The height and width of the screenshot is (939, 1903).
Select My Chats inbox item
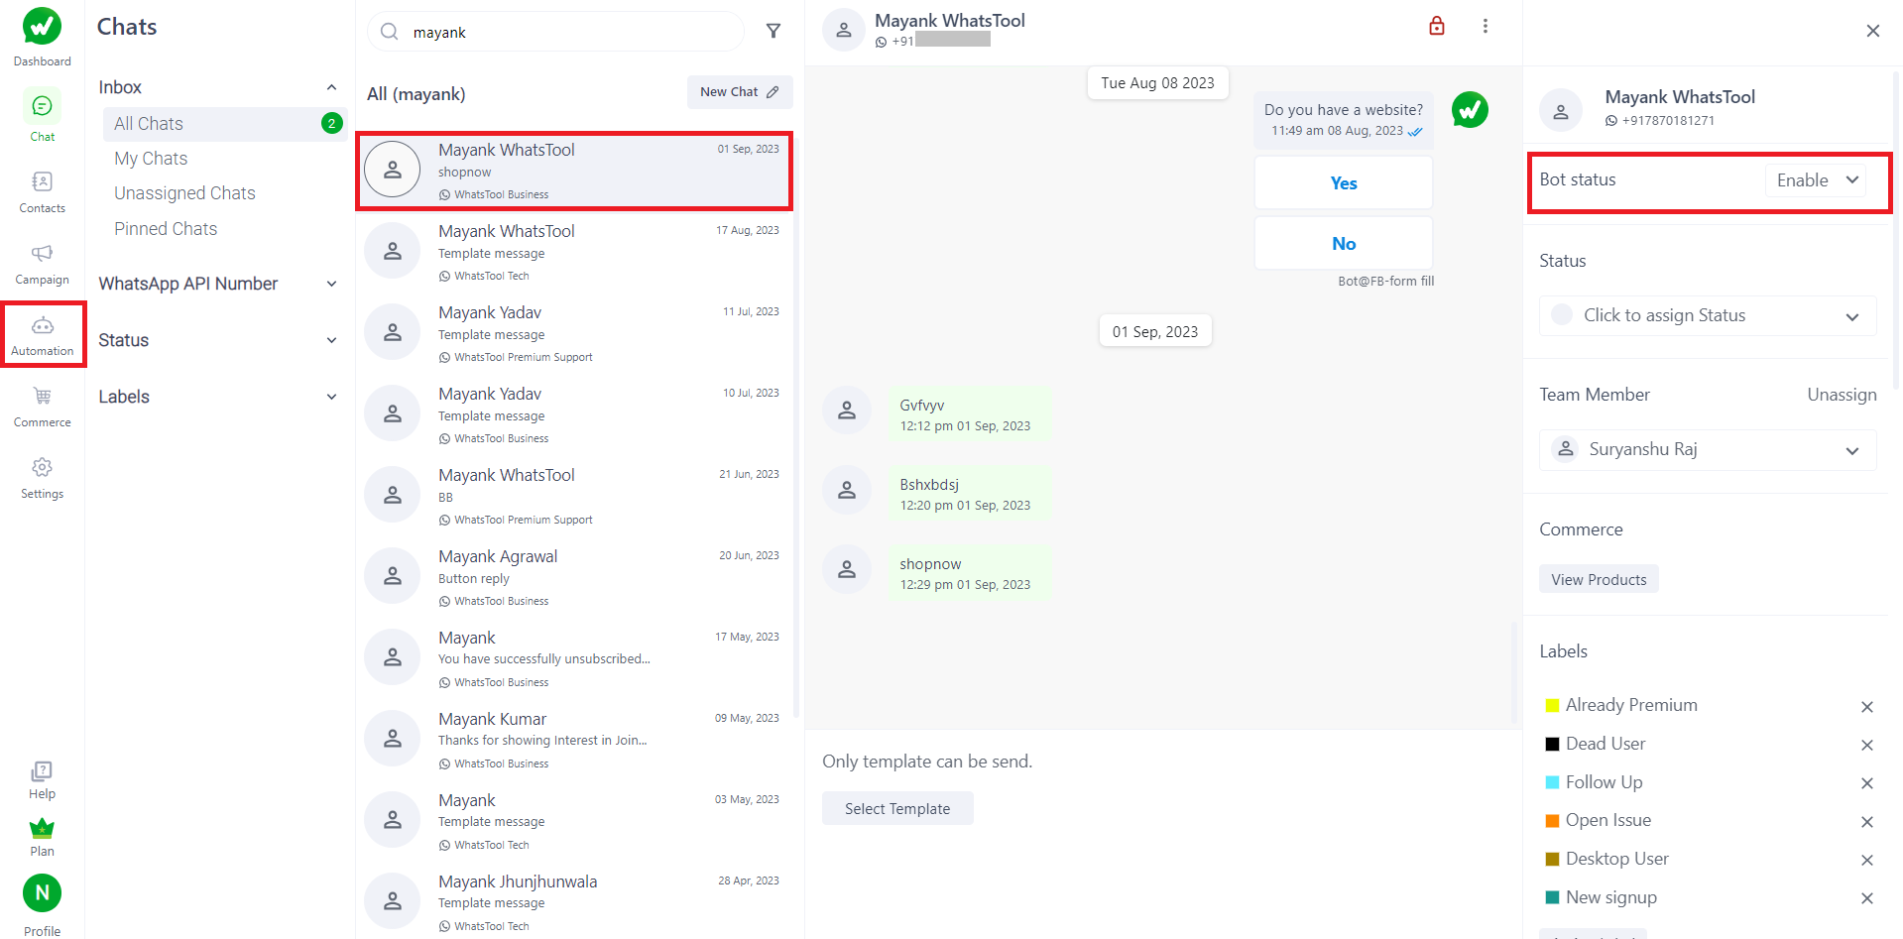coord(151,159)
